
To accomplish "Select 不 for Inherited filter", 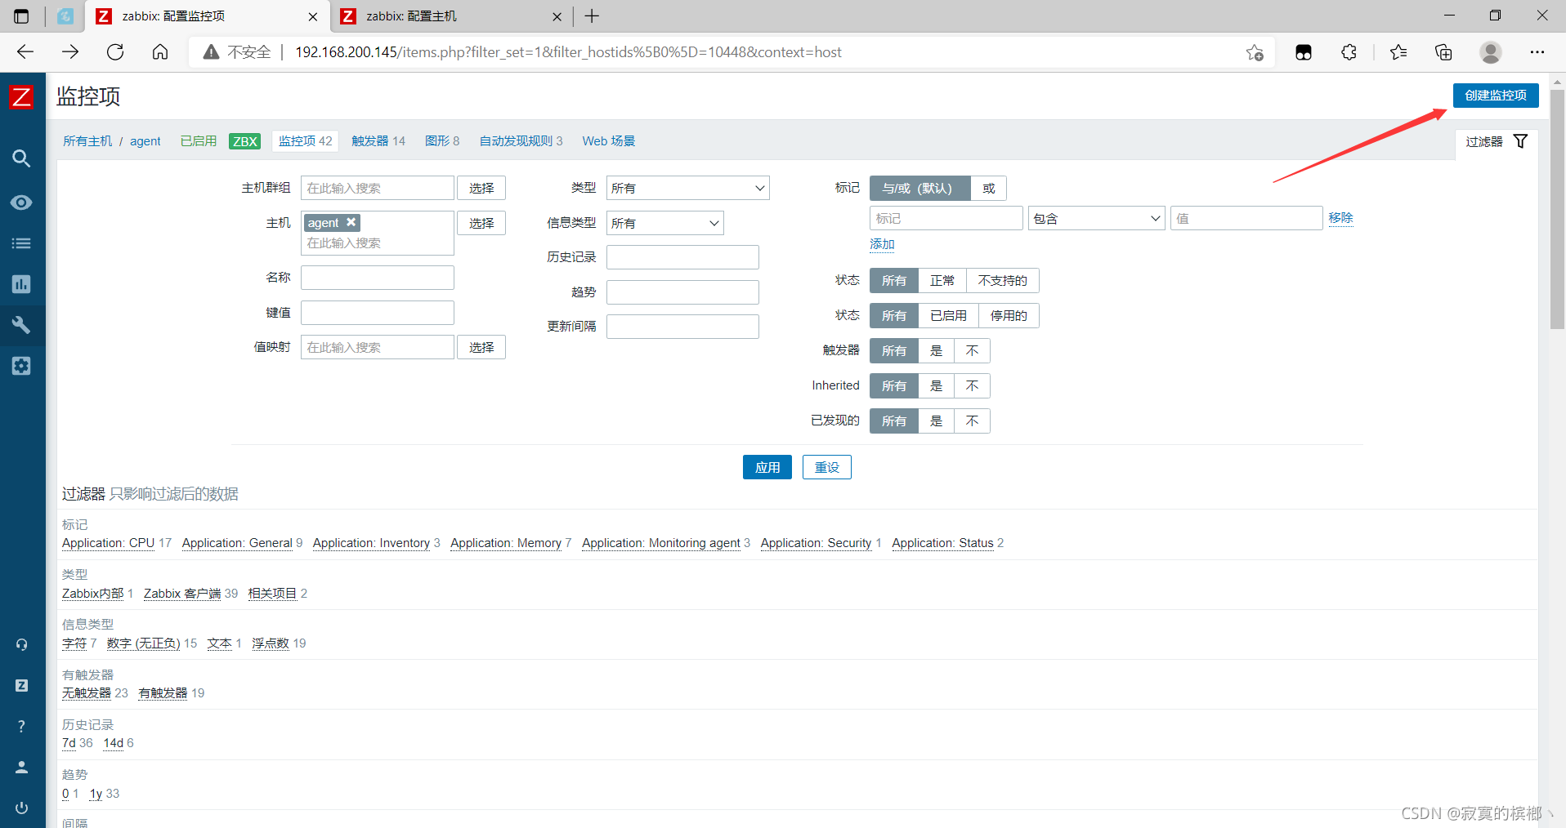I will click(x=972, y=386).
